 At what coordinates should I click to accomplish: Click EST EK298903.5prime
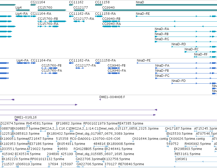coord(188,149)
